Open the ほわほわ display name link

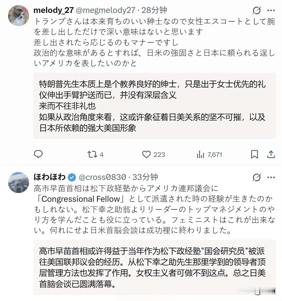[49, 177]
